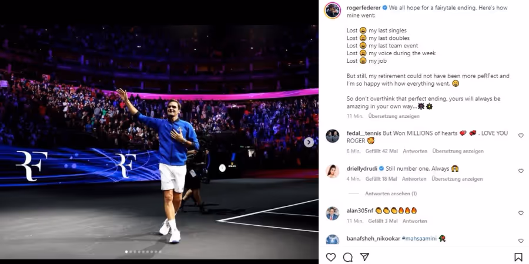Like fedal__tennis comment with small heart

pyautogui.click(x=521, y=136)
